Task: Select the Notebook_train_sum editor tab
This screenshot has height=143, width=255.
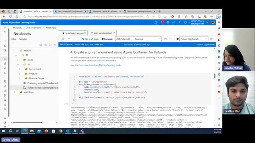Action: point(73,33)
